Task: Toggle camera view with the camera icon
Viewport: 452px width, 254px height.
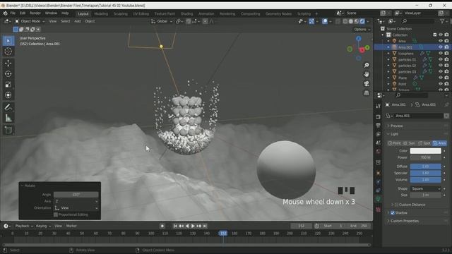Action: click(x=367, y=83)
